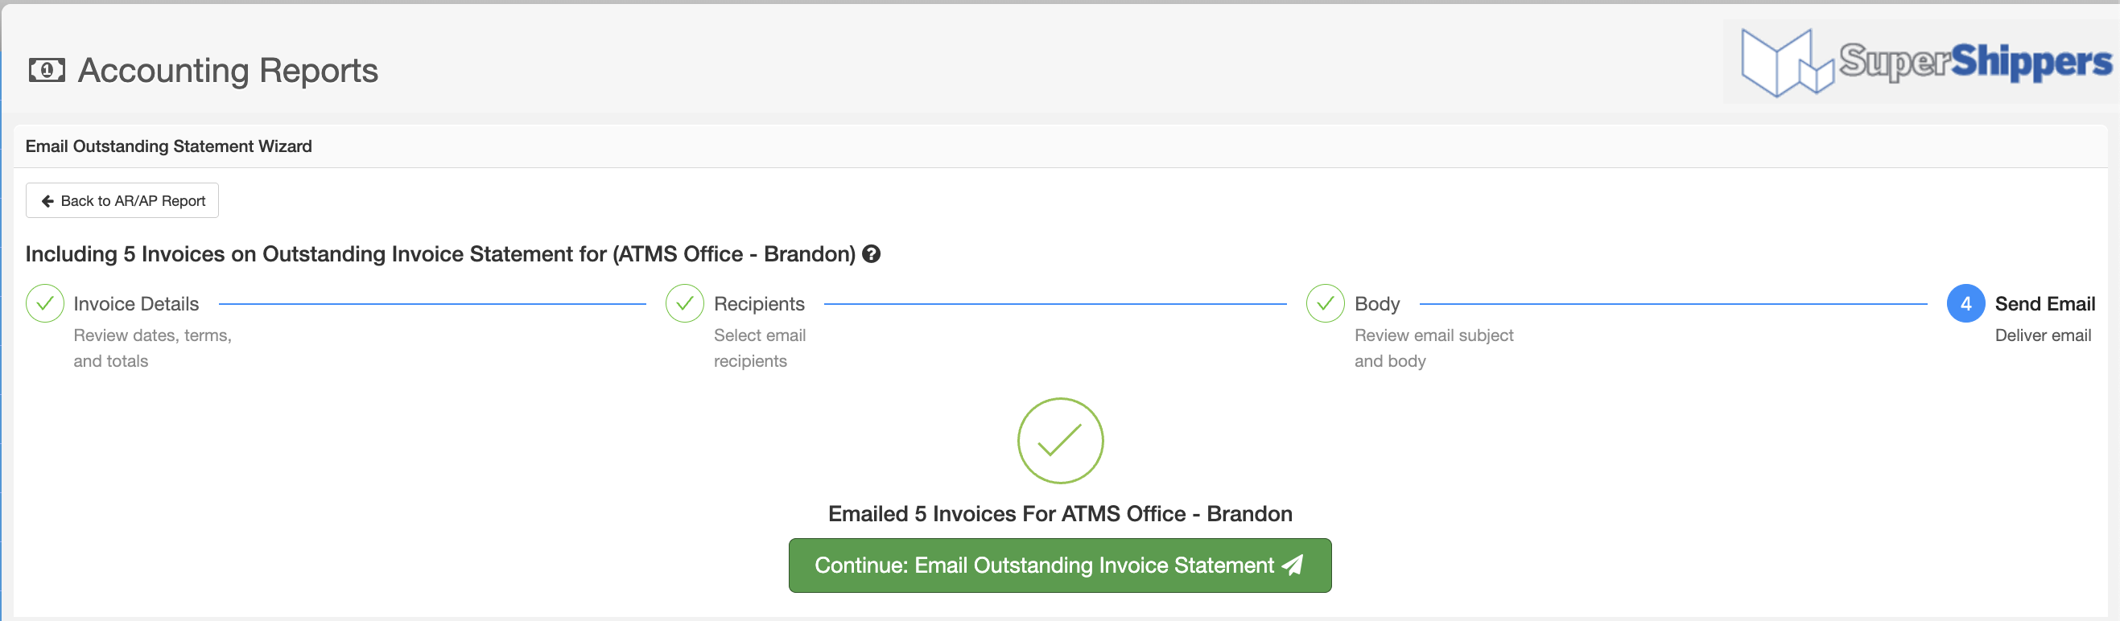The width and height of the screenshot is (2120, 621).
Task: Select the Invoice Details step label
Action: pyautogui.click(x=136, y=303)
